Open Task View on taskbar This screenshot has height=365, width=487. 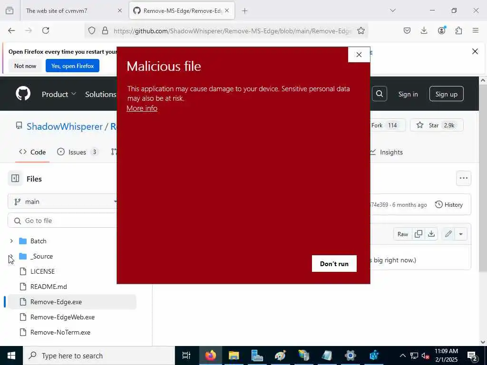[186, 355]
